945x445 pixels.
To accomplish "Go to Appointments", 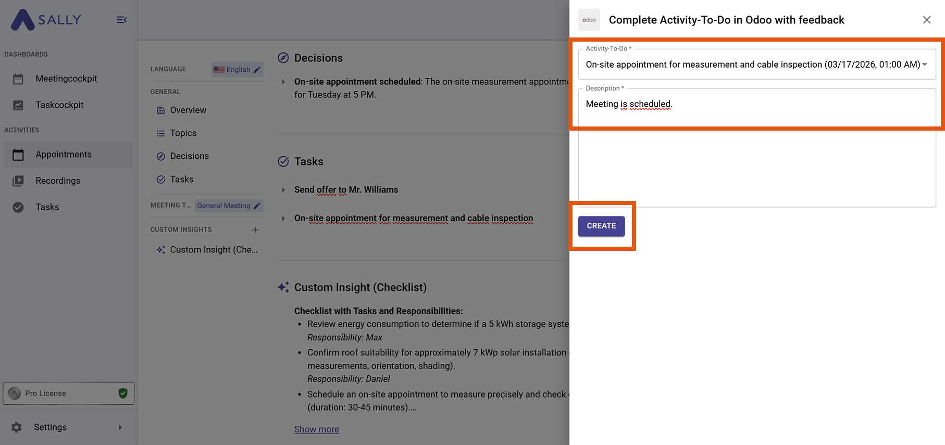I will coord(68,155).
